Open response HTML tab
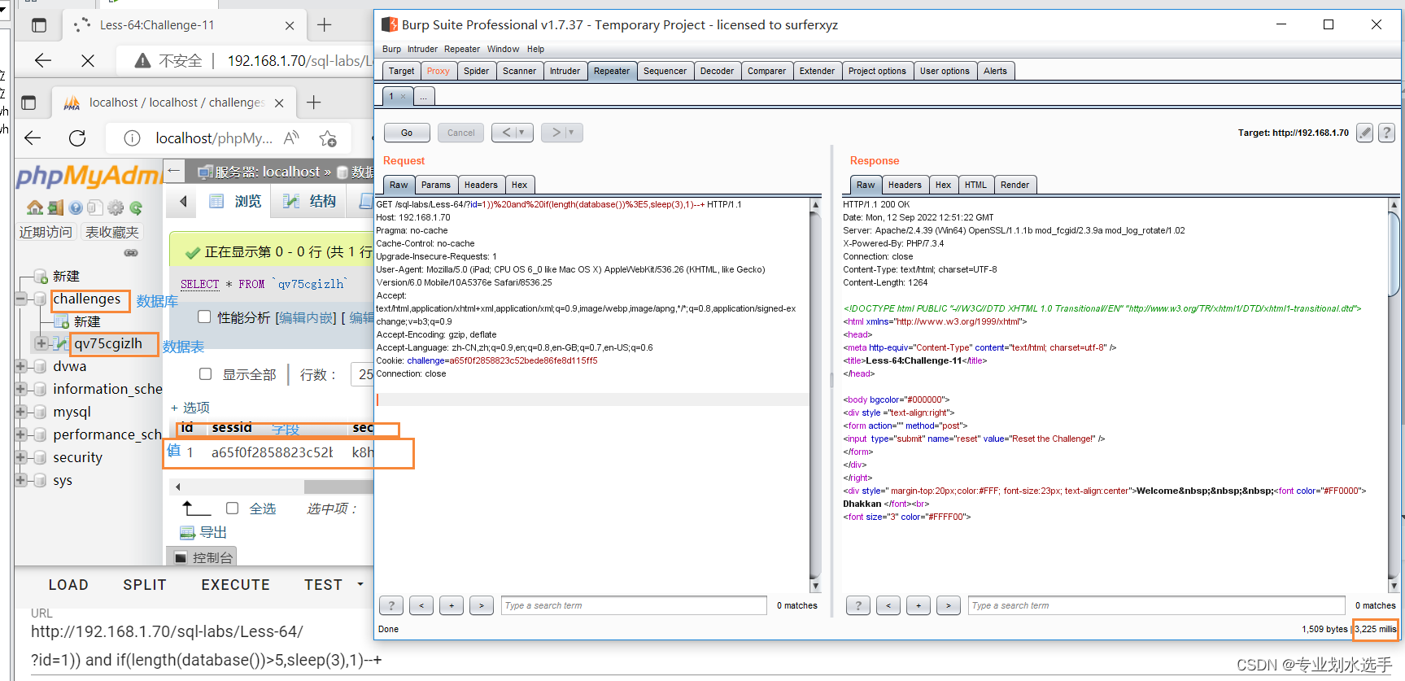This screenshot has height=681, width=1405. (x=975, y=185)
